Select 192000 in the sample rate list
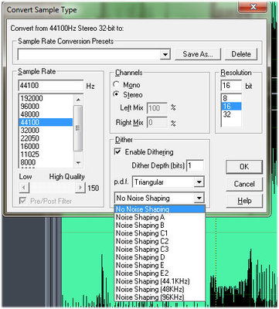The height and width of the screenshot is (309, 279). point(46,98)
